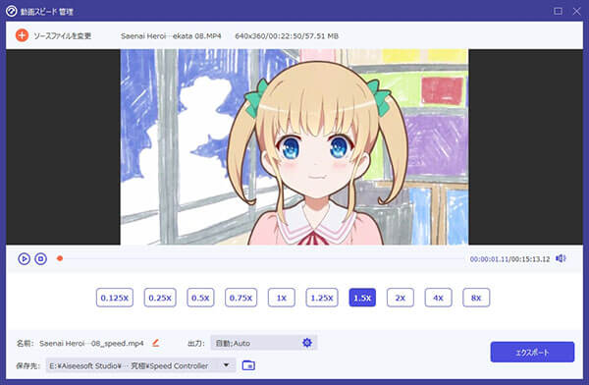Viewport: 589px width, 385px height.
Task: Click the エクスポート export button
Action: coord(532,353)
